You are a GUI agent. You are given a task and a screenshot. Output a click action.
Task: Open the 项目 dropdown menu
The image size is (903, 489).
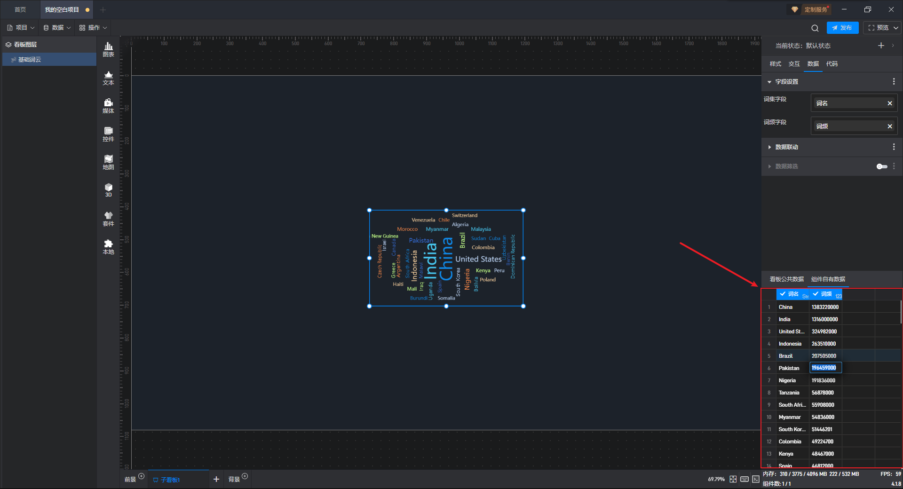click(x=21, y=28)
